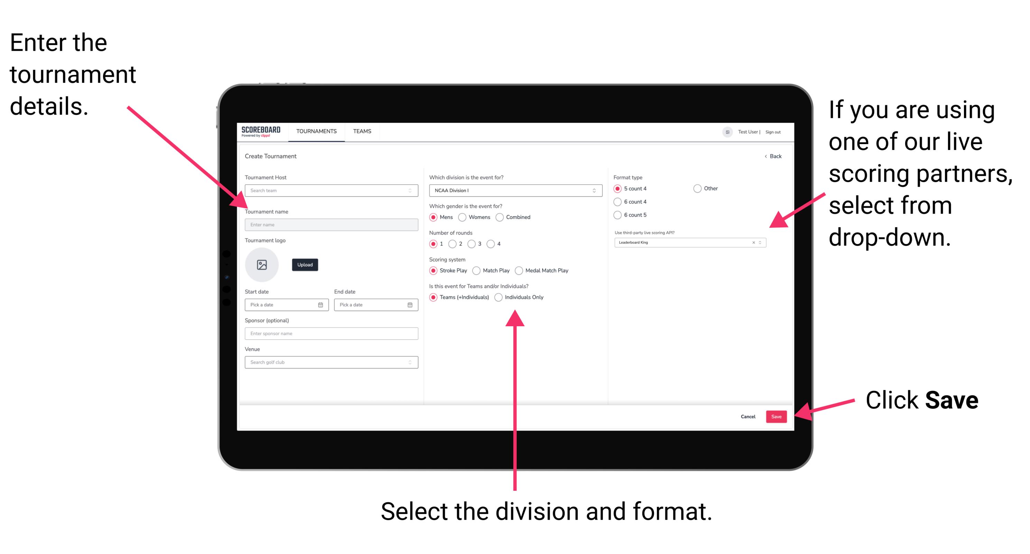The height and width of the screenshot is (554, 1030).
Task: Click the image placeholder upload icon
Action: point(262,265)
